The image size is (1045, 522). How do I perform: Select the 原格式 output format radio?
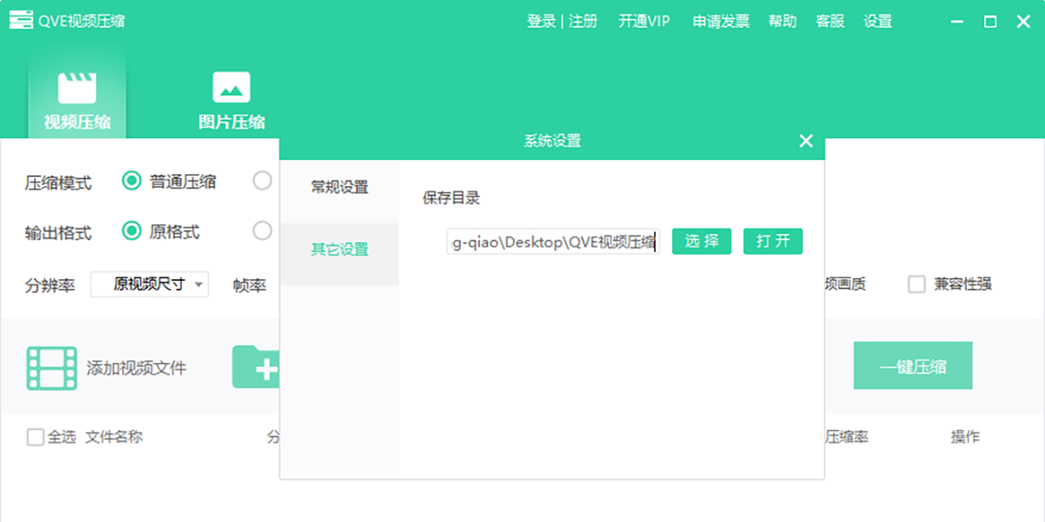click(x=131, y=231)
